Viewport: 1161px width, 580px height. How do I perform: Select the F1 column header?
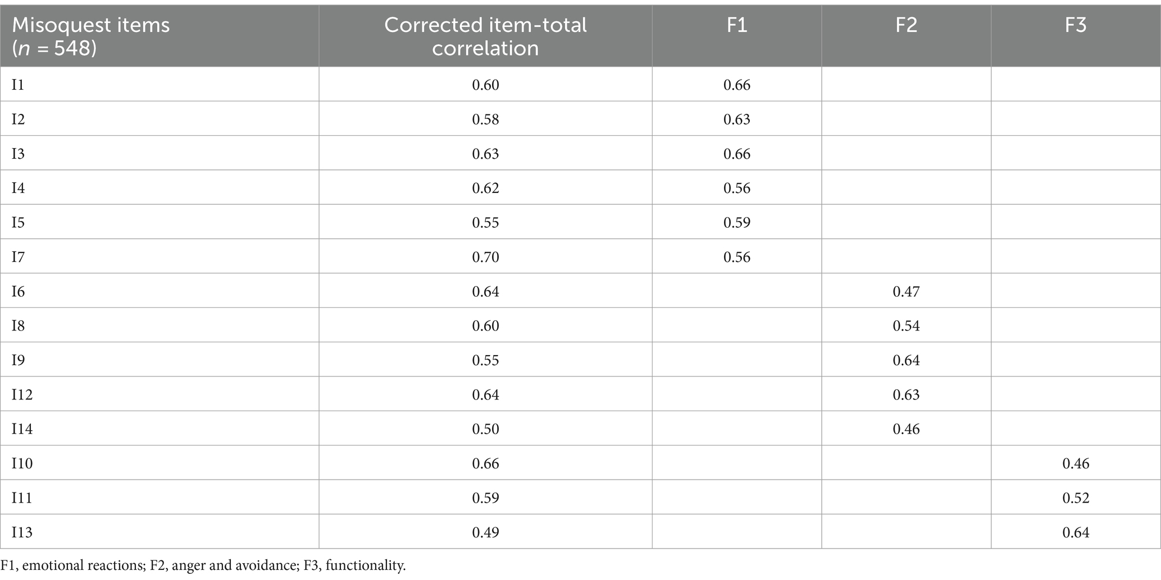click(x=737, y=25)
